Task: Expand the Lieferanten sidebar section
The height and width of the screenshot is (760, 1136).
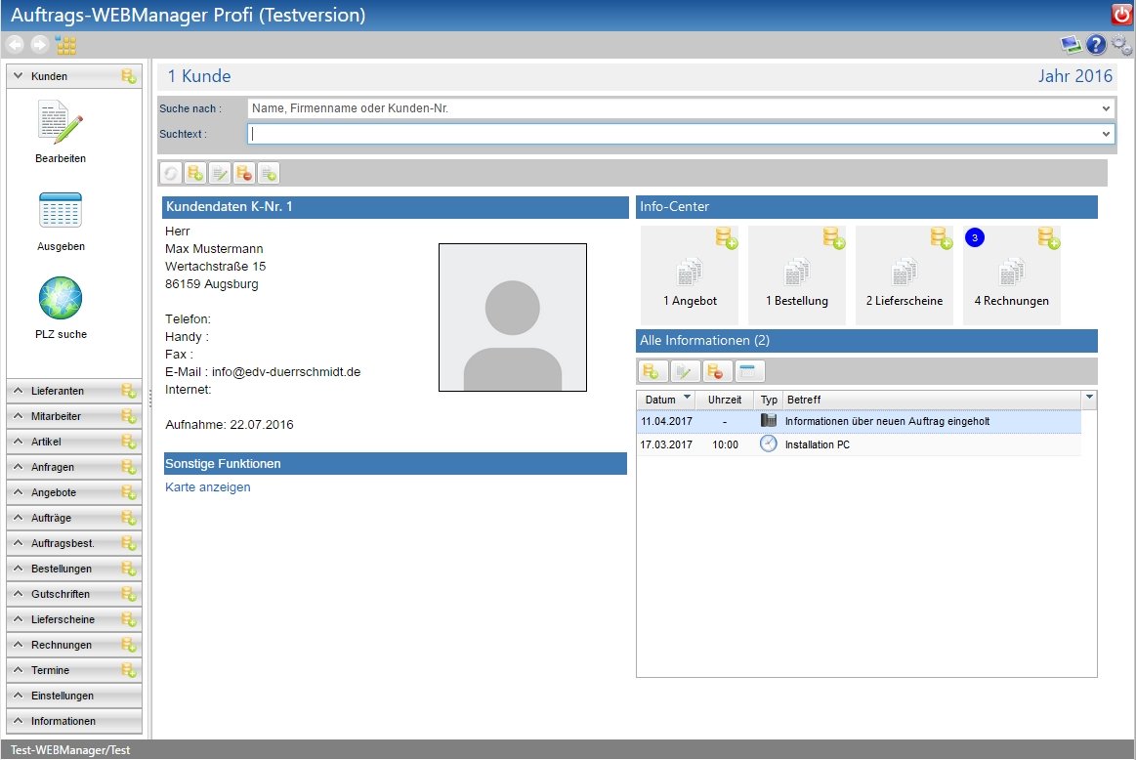Action: coord(58,391)
